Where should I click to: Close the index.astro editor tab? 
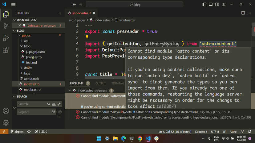[x=94, y=13]
